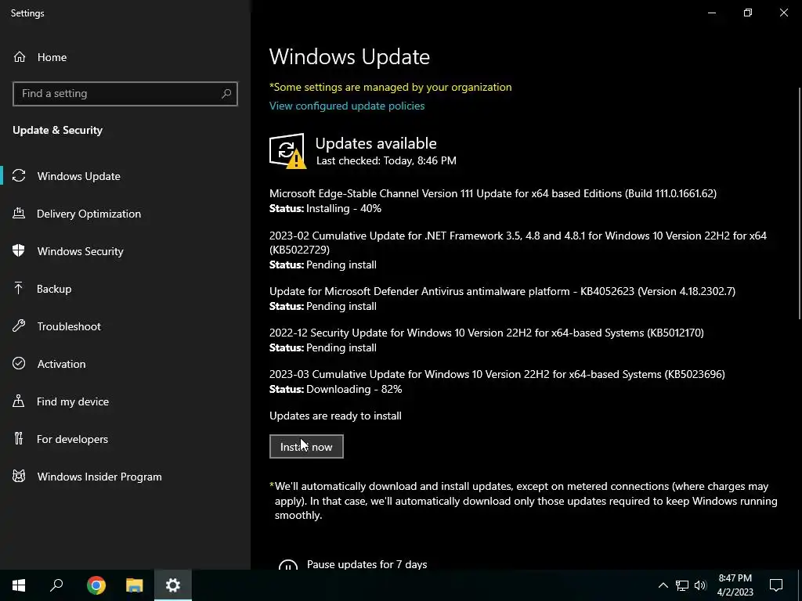Open File Explorer from the taskbar
802x601 pixels.
tap(135, 585)
